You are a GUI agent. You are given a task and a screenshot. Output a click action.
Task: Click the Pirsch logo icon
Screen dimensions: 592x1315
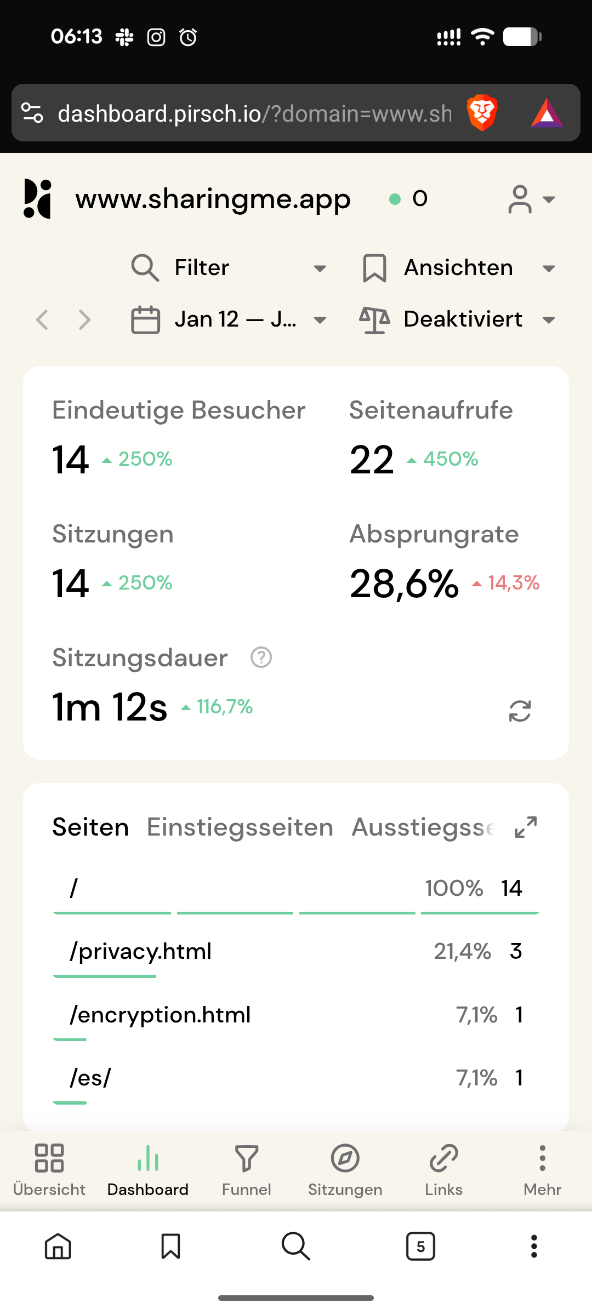38,199
